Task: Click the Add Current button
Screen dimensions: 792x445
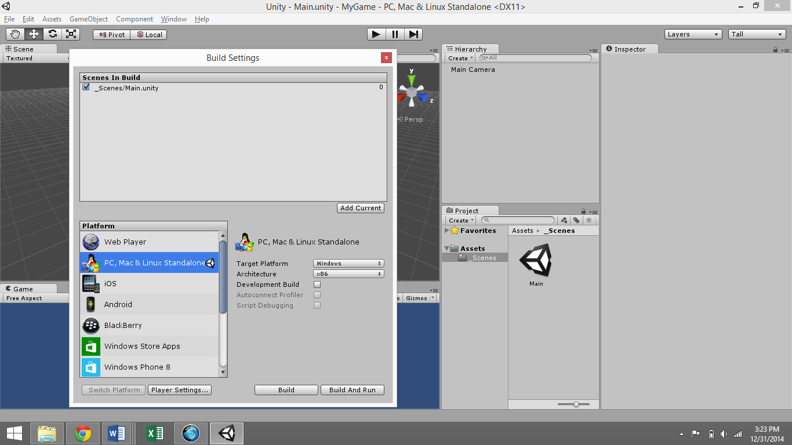Action: [x=360, y=207]
